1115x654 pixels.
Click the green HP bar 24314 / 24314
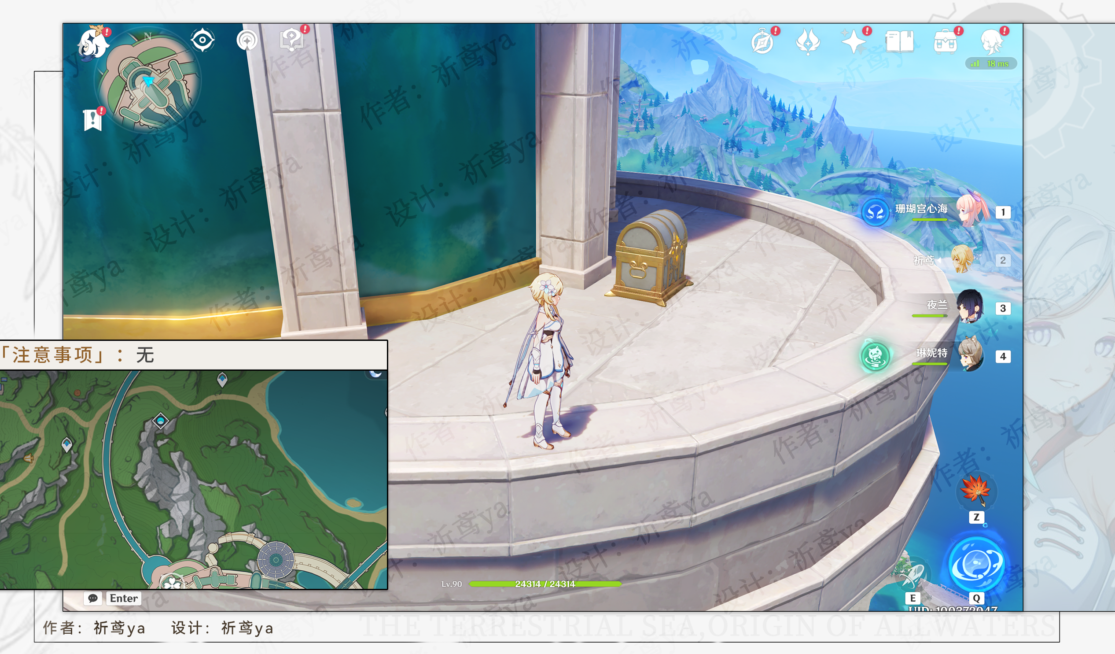(x=545, y=584)
